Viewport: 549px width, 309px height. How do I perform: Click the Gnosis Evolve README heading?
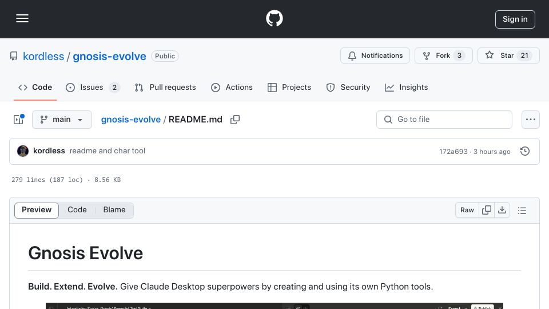click(x=85, y=253)
